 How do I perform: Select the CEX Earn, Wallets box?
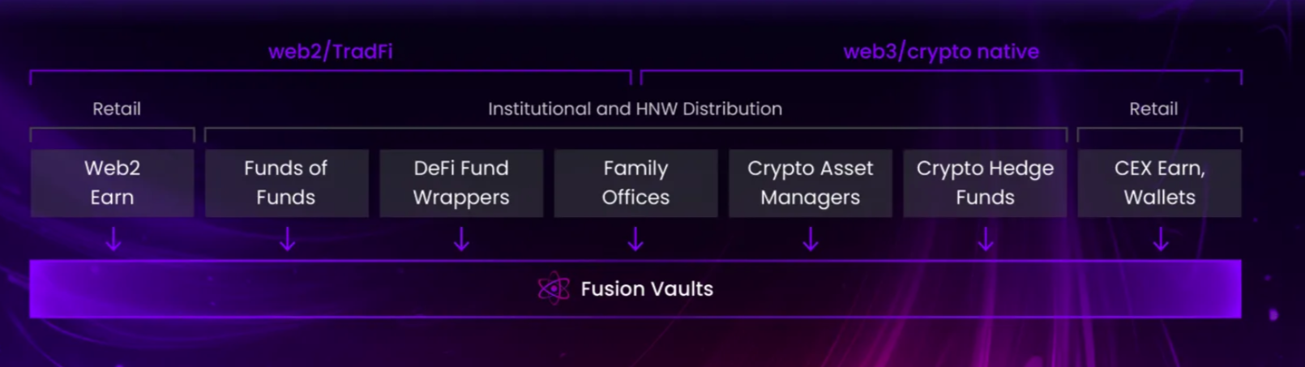tap(1160, 183)
